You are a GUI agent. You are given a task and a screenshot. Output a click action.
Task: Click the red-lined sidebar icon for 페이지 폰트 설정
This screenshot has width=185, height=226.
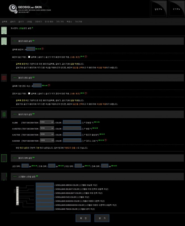click(x=4, y=78)
